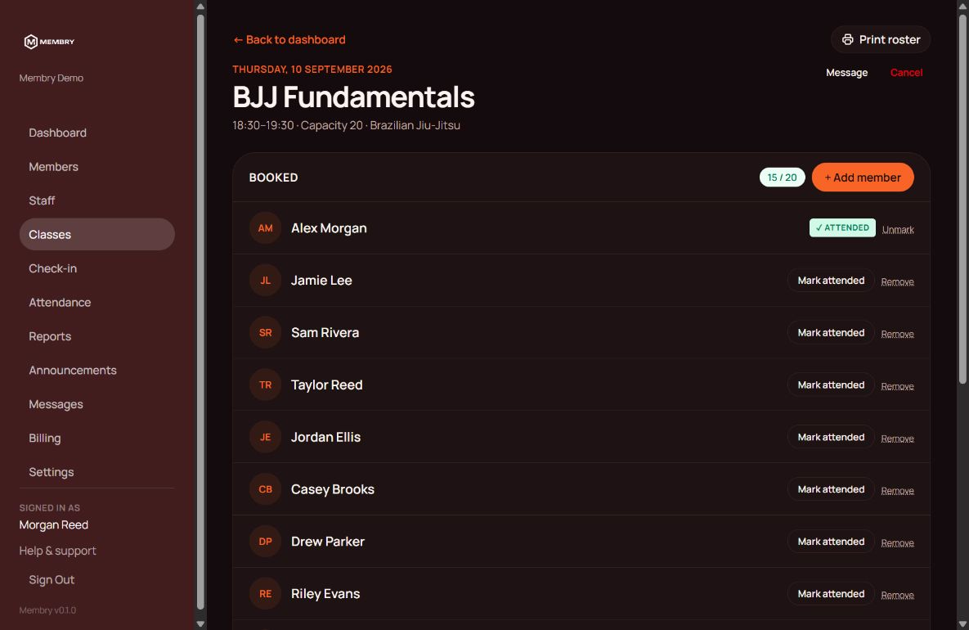
Task: Click the sidebar scroll down arrow
Action: click(x=200, y=623)
